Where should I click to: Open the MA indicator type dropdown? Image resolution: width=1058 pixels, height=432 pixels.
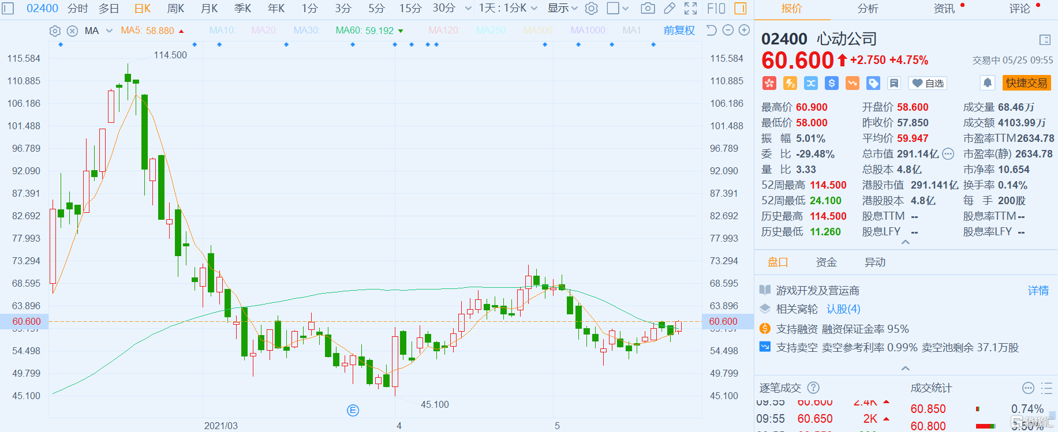[109, 31]
